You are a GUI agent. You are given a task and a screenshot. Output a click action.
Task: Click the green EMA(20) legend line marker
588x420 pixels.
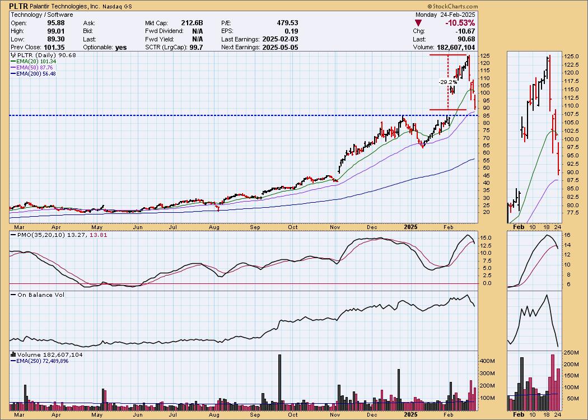click(13, 62)
